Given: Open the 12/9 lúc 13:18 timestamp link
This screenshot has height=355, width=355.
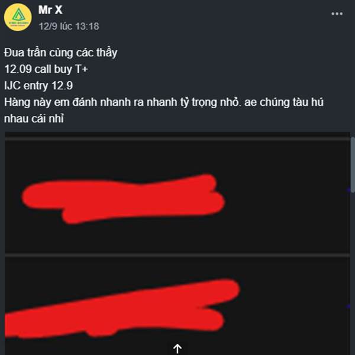Looking at the screenshot, I should (x=69, y=26).
